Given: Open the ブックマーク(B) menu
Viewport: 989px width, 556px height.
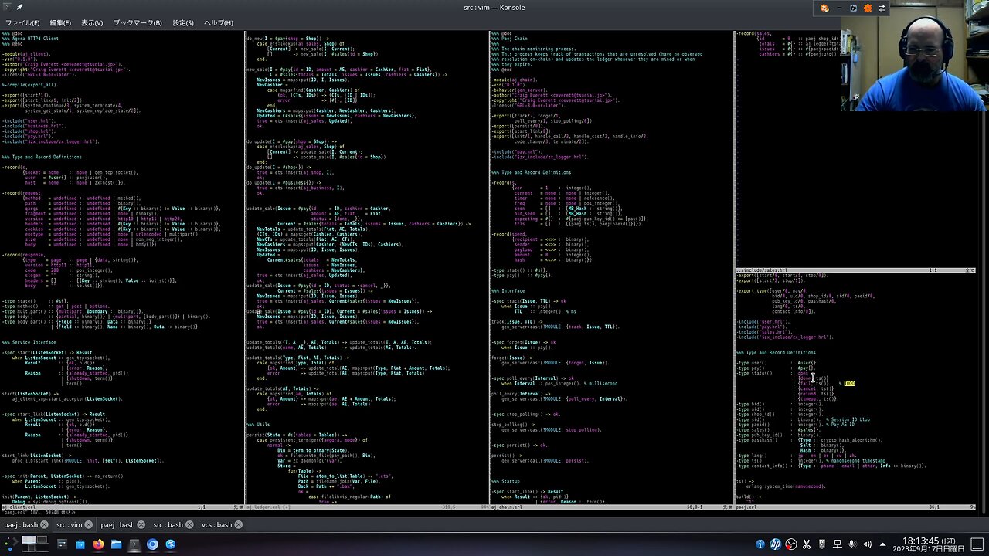Looking at the screenshot, I should point(138,23).
